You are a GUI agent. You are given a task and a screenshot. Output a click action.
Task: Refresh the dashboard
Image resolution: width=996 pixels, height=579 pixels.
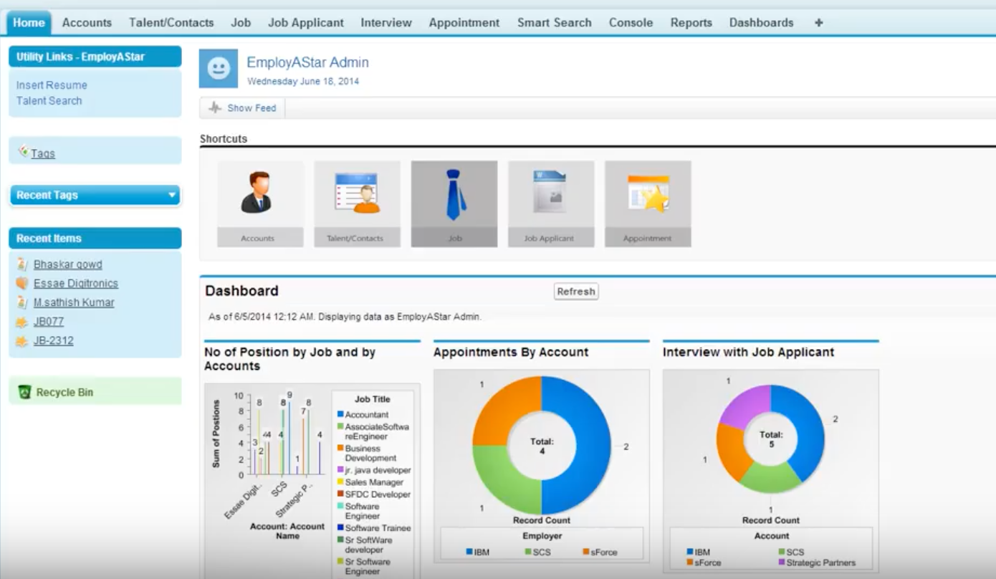tap(575, 292)
